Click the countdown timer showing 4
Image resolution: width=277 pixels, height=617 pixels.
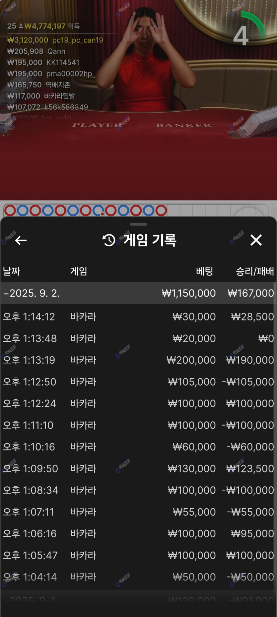[242, 36]
